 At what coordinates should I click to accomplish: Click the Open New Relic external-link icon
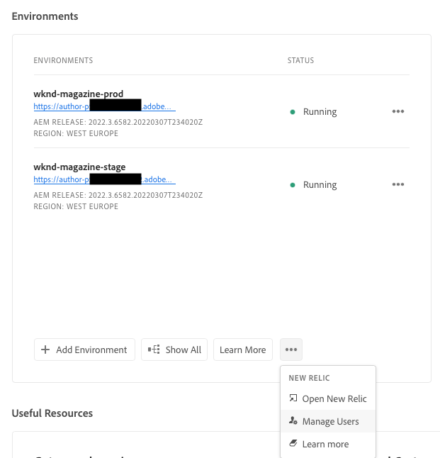(x=293, y=398)
